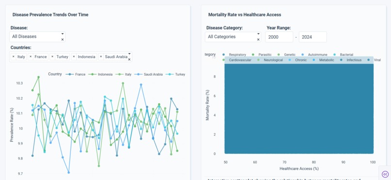The width and height of the screenshot is (391, 180).
Task: Clear the Disease Category selection
Action: click(259, 40)
